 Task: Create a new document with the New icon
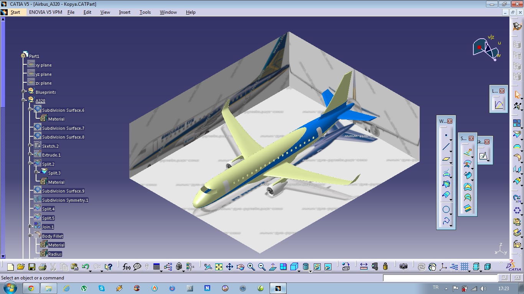[x=10, y=267]
